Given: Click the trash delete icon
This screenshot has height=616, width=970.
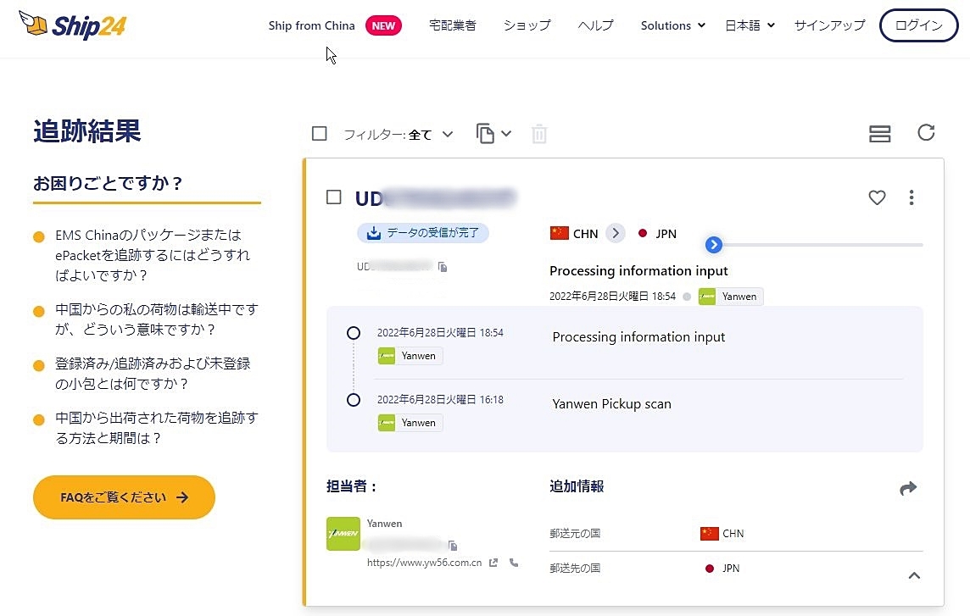Looking at the screenshot, I should 539,134.
